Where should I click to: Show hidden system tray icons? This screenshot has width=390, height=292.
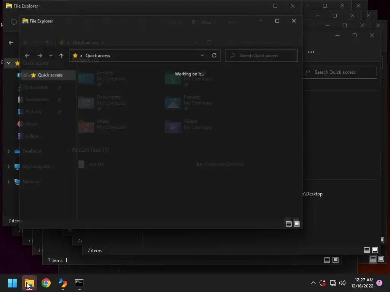pos(313,283)
